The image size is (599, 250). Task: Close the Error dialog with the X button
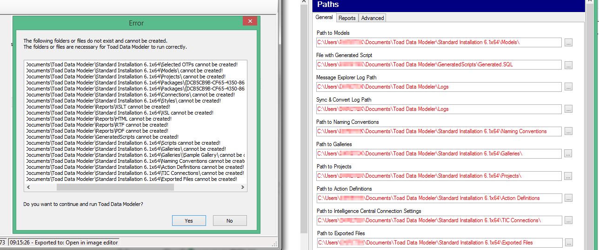pyautogui.click(x=250, y=21)
